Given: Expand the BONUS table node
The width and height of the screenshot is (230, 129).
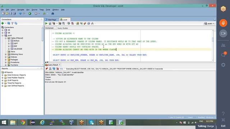Looking at the screenshot, I should pos(9,41).
